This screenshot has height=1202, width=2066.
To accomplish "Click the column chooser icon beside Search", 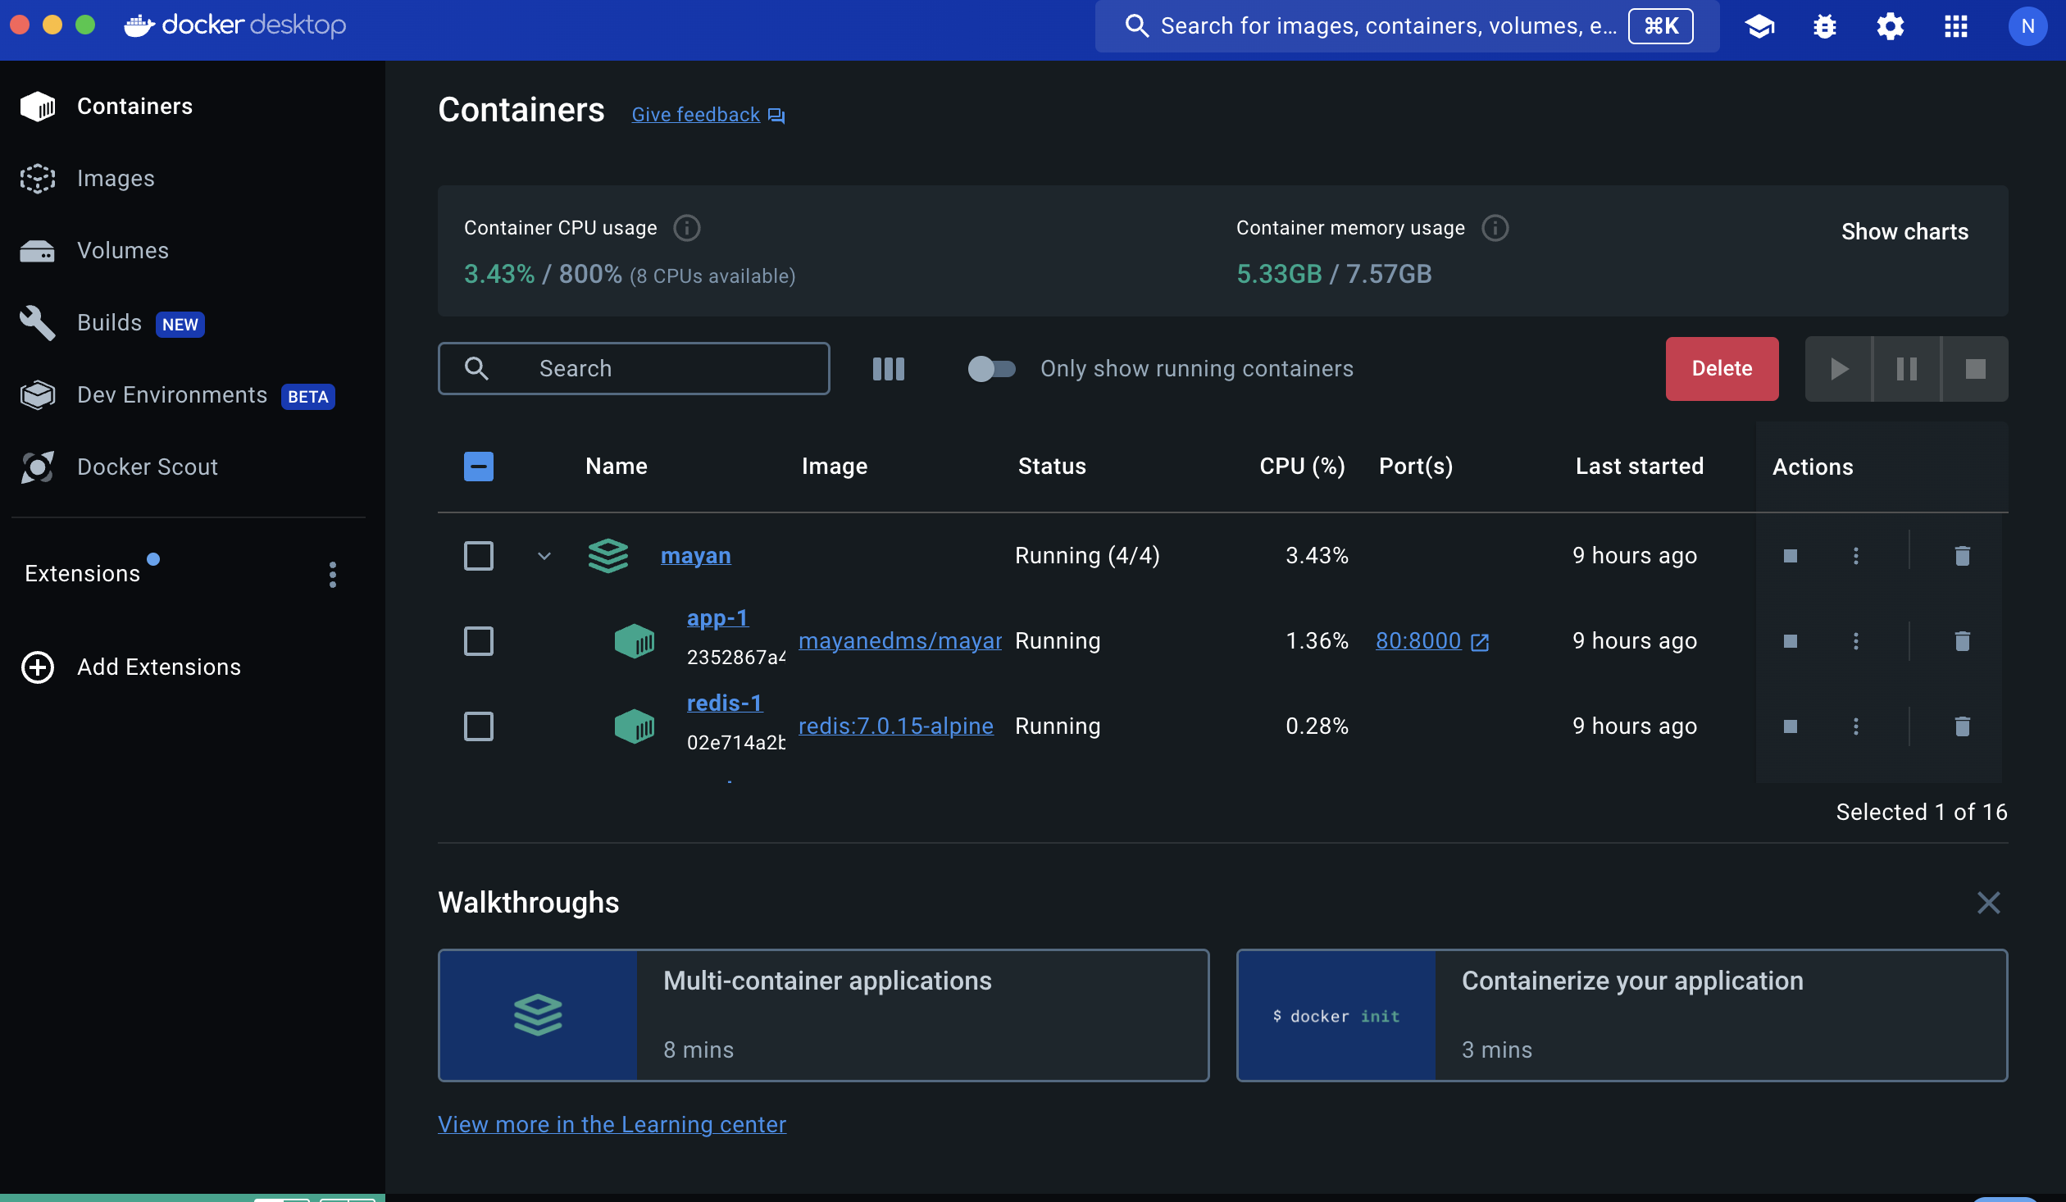I will tap(889, 368).
